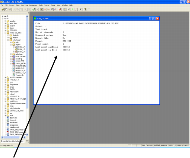Open the File menu
This screenshot has height=158, width=190.
click(x=2, y=5)
